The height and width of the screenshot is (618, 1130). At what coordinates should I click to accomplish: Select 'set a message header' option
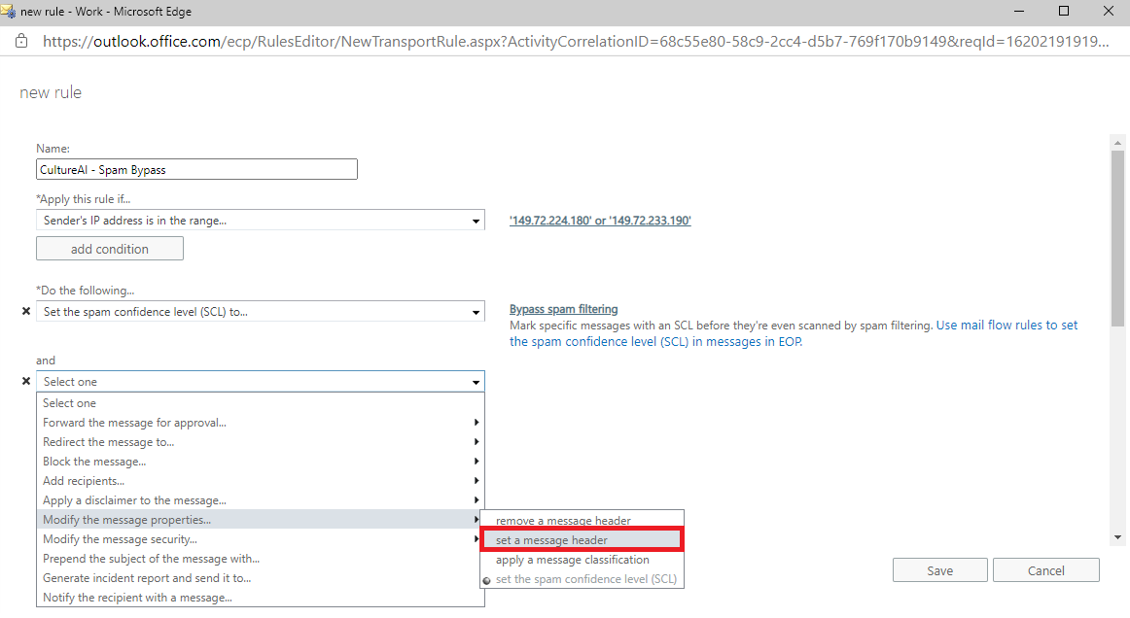582,540
